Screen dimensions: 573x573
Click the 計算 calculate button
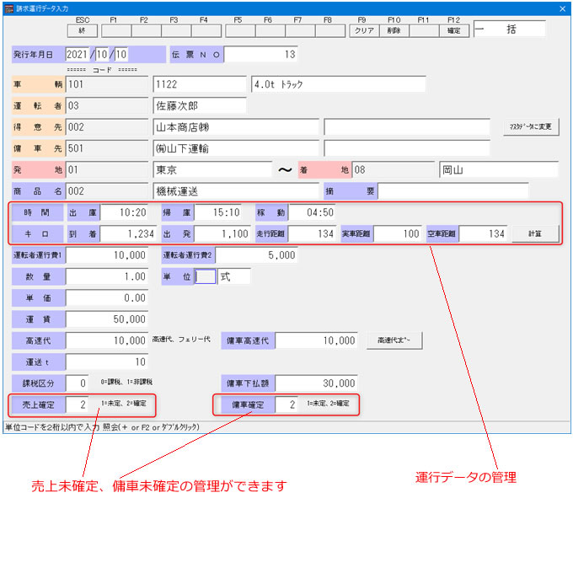pyautogui.click(x=534, y=233)
